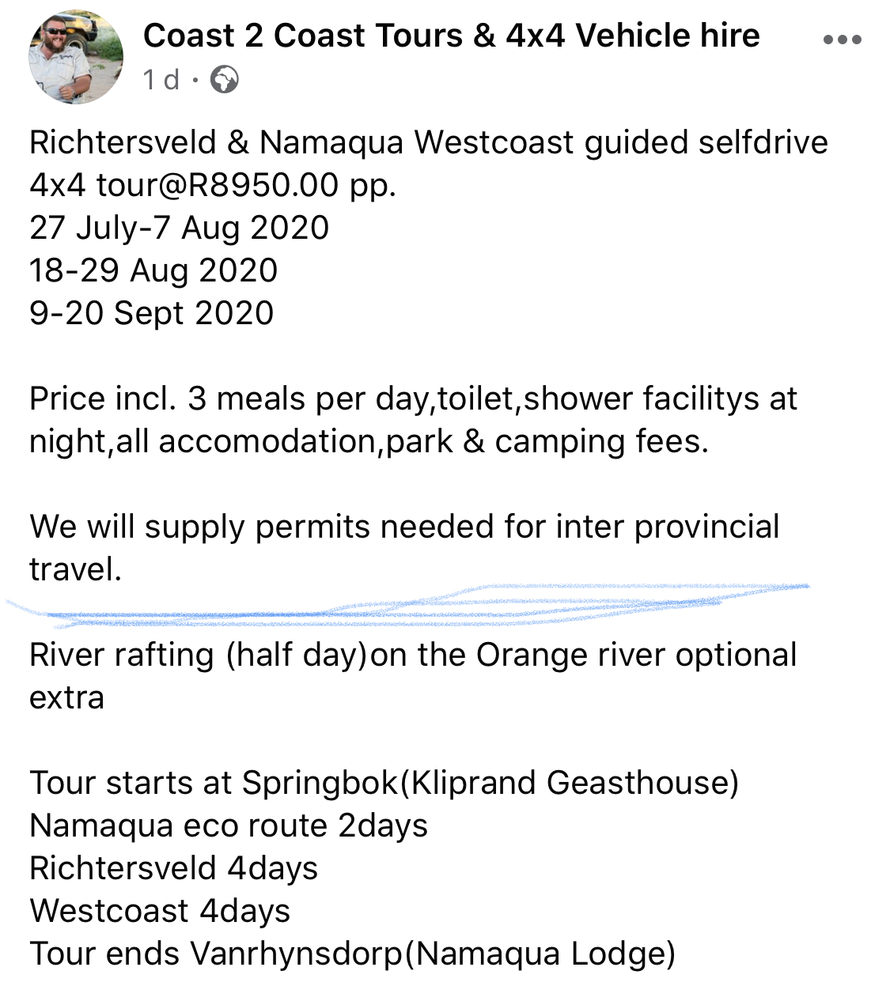Open the post's three-dot options menu
Image resolution: width=890 pixels, height=986 pixels.
click(x=842, y=40)
